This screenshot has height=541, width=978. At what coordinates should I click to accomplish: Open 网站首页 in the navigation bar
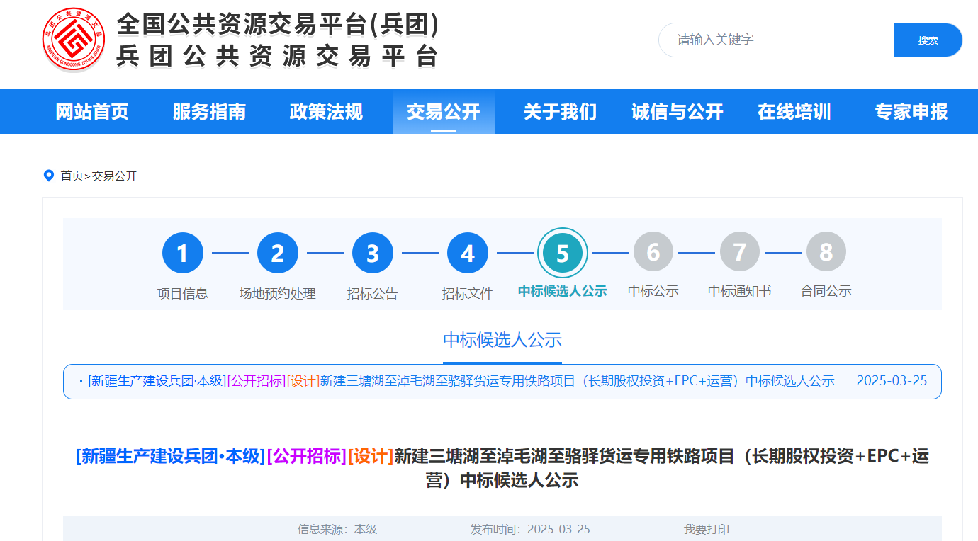pos(92,111)
